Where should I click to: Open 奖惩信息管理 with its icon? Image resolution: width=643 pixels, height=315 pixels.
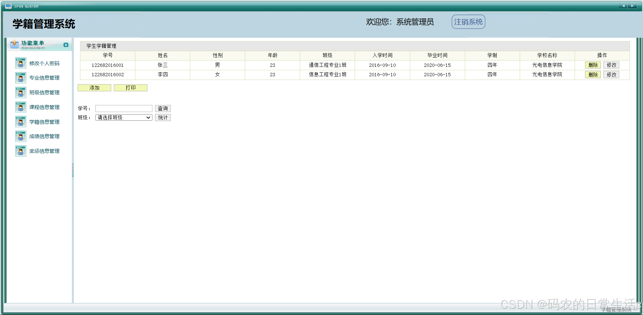[x=20, y=151]
